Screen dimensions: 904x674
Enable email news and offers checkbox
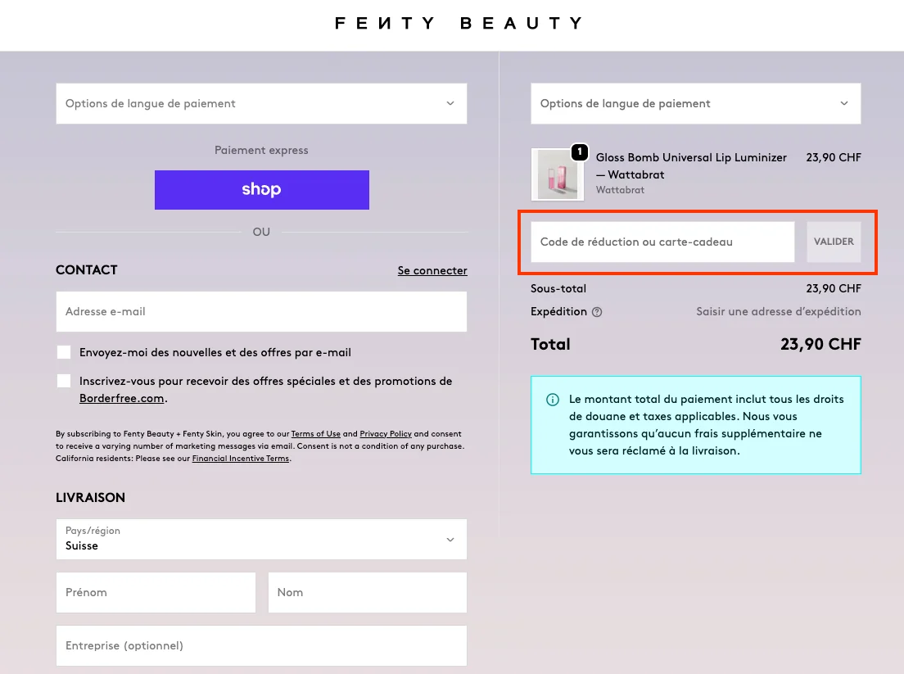coord(64,351)
